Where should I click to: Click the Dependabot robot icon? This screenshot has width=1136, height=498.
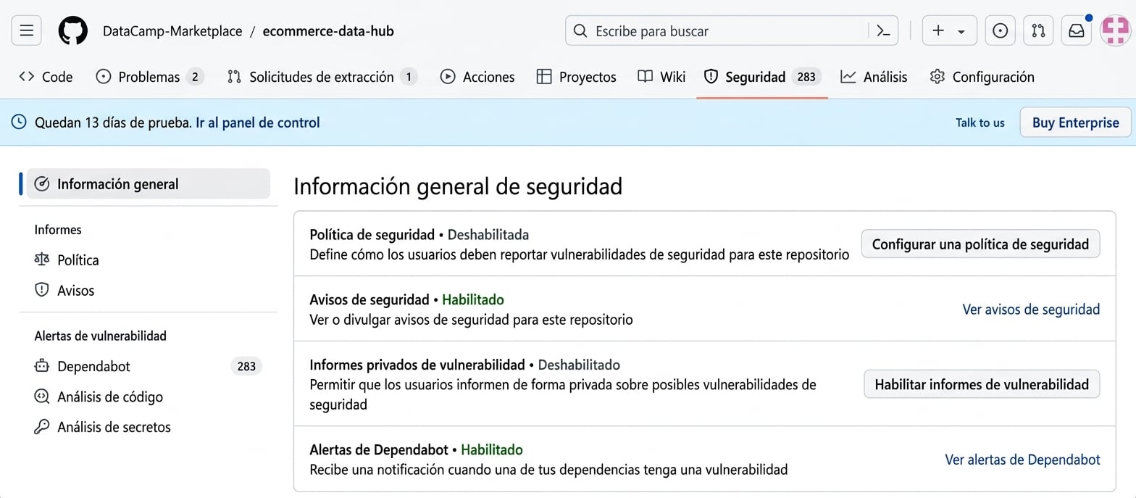[42, 366]
